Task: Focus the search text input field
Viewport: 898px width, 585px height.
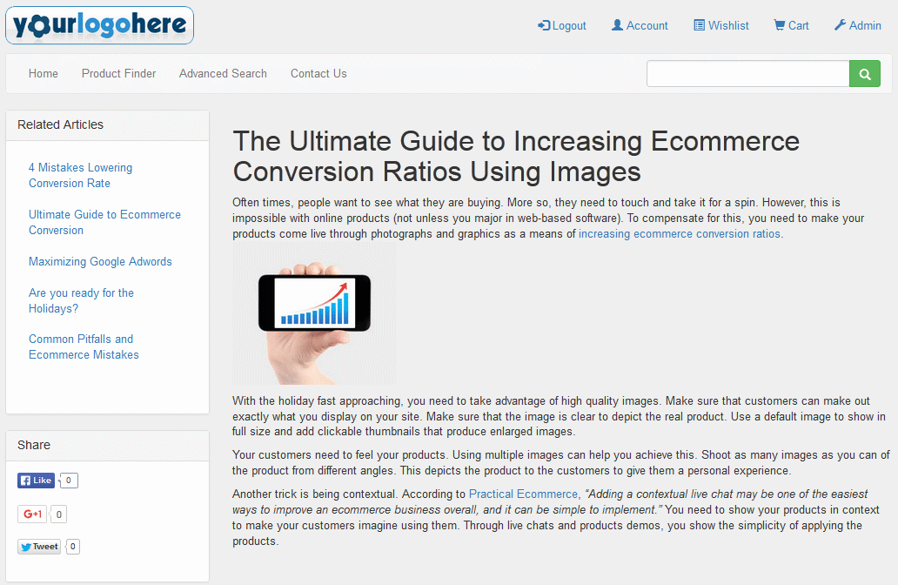Action: click(747, 74)
